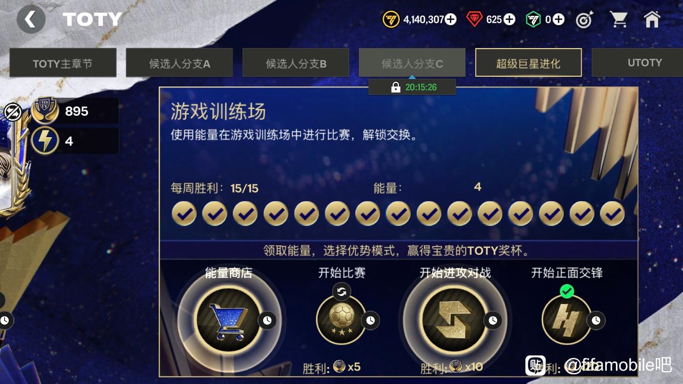683x384 pixels.
Task: Start 开始进攻对战 via large S emblem
Action: 455,321
